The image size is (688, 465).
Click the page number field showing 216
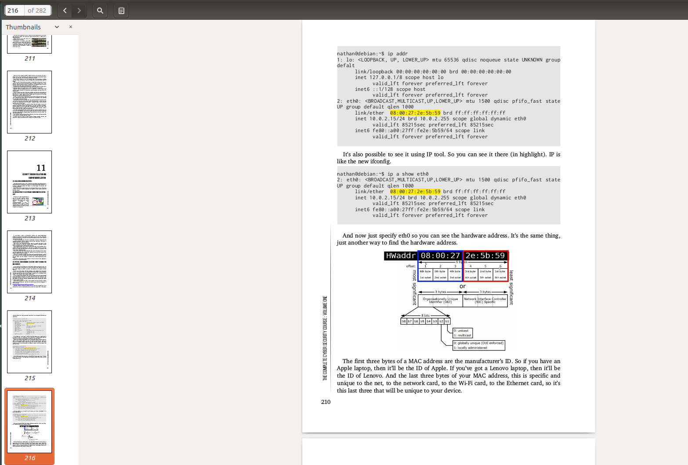coord(14,11)
